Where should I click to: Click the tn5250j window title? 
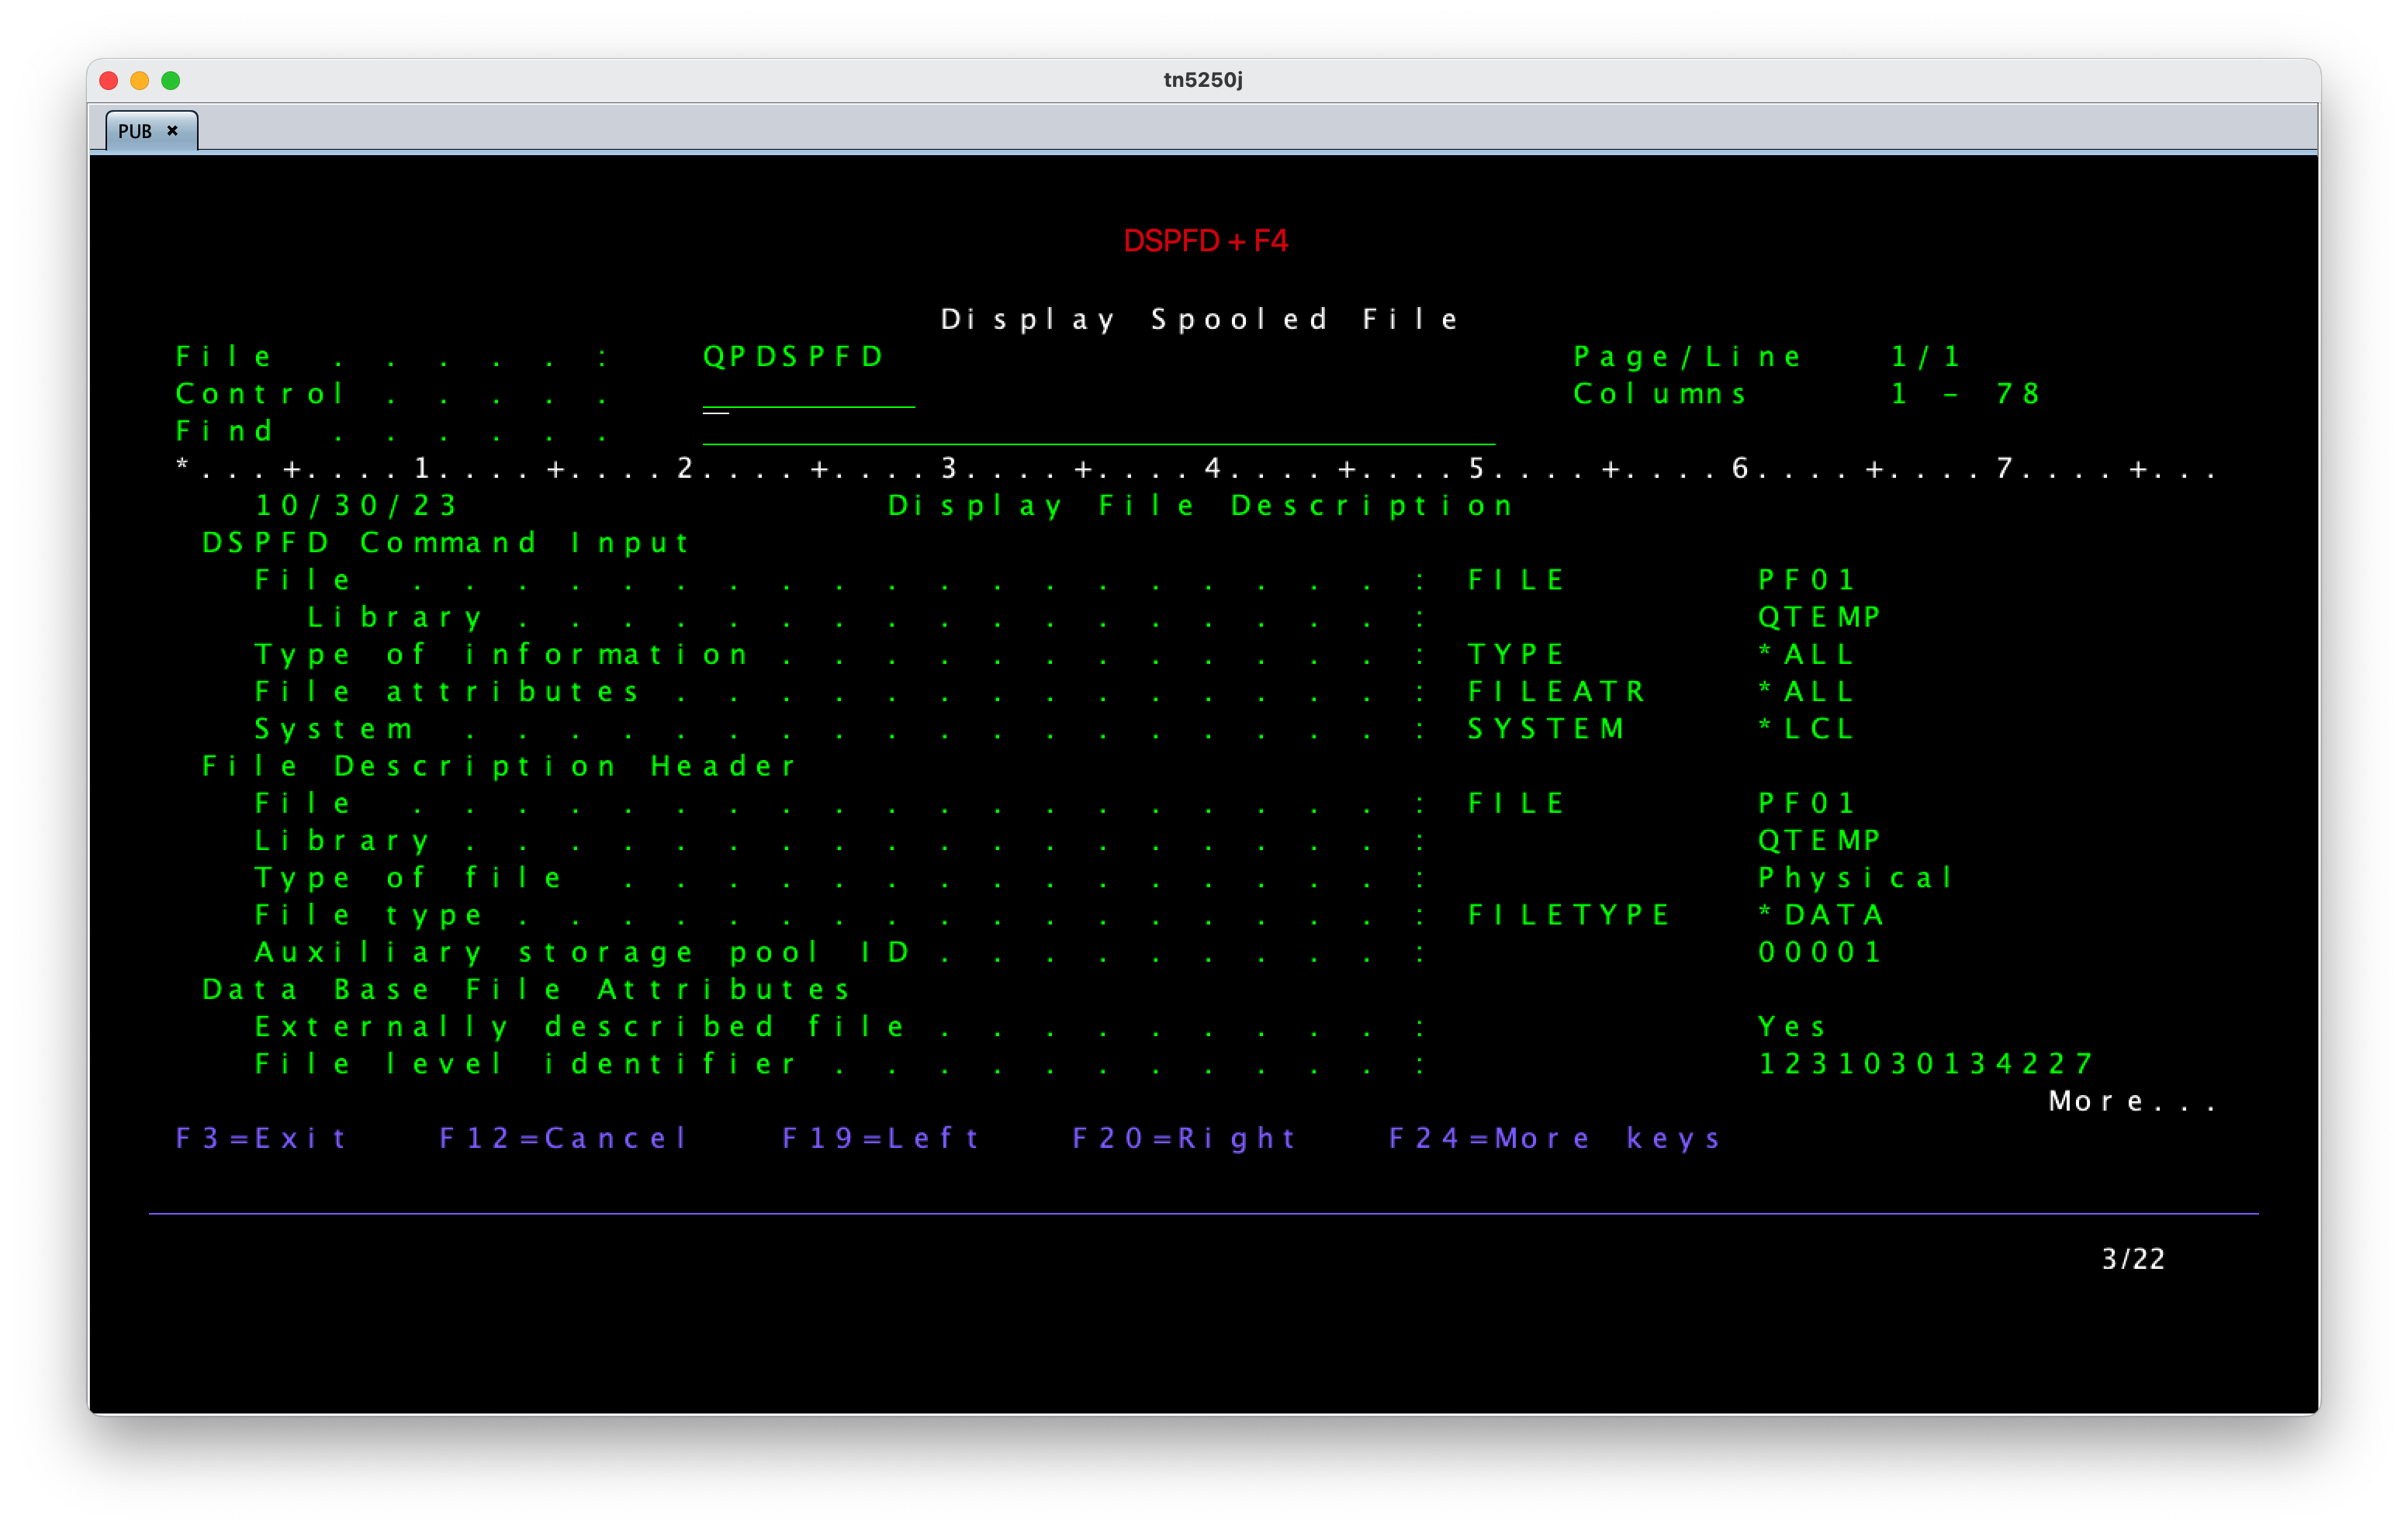point(1203,80)
